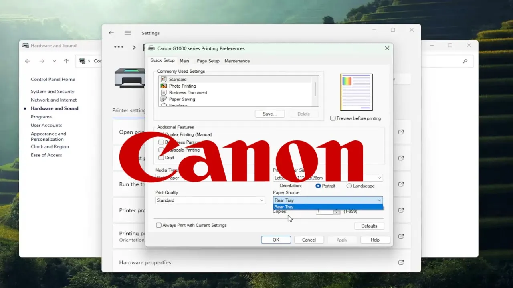Tick the Borderless Printing checkbox
The width and height of the screenshot is (513, 288).
161,142
